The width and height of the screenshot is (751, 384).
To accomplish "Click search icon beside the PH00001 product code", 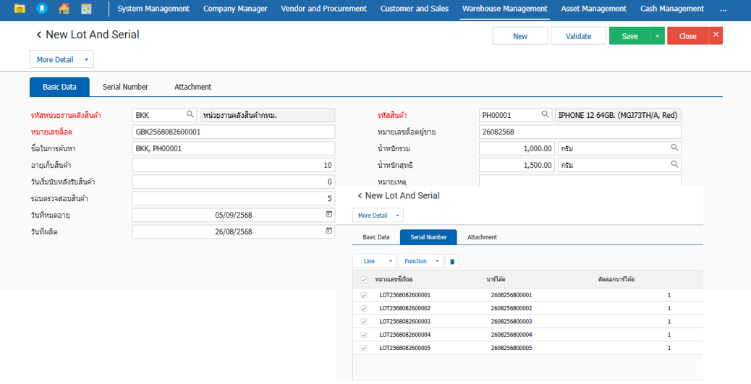I will 546,114.
